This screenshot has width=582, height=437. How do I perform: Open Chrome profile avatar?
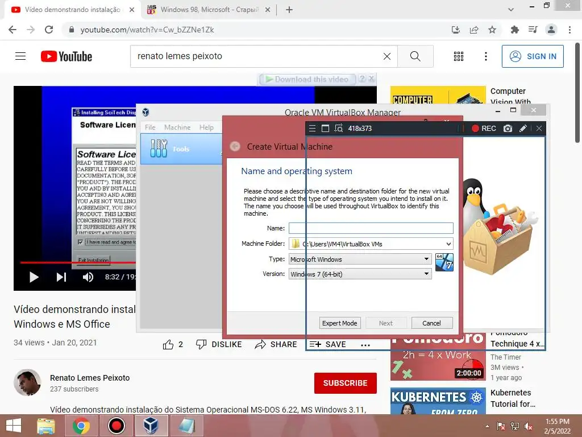click(551, 30)
